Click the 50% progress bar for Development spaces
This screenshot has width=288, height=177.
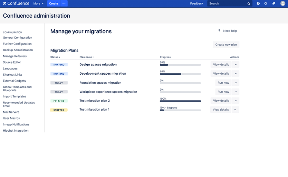(180, 74)
